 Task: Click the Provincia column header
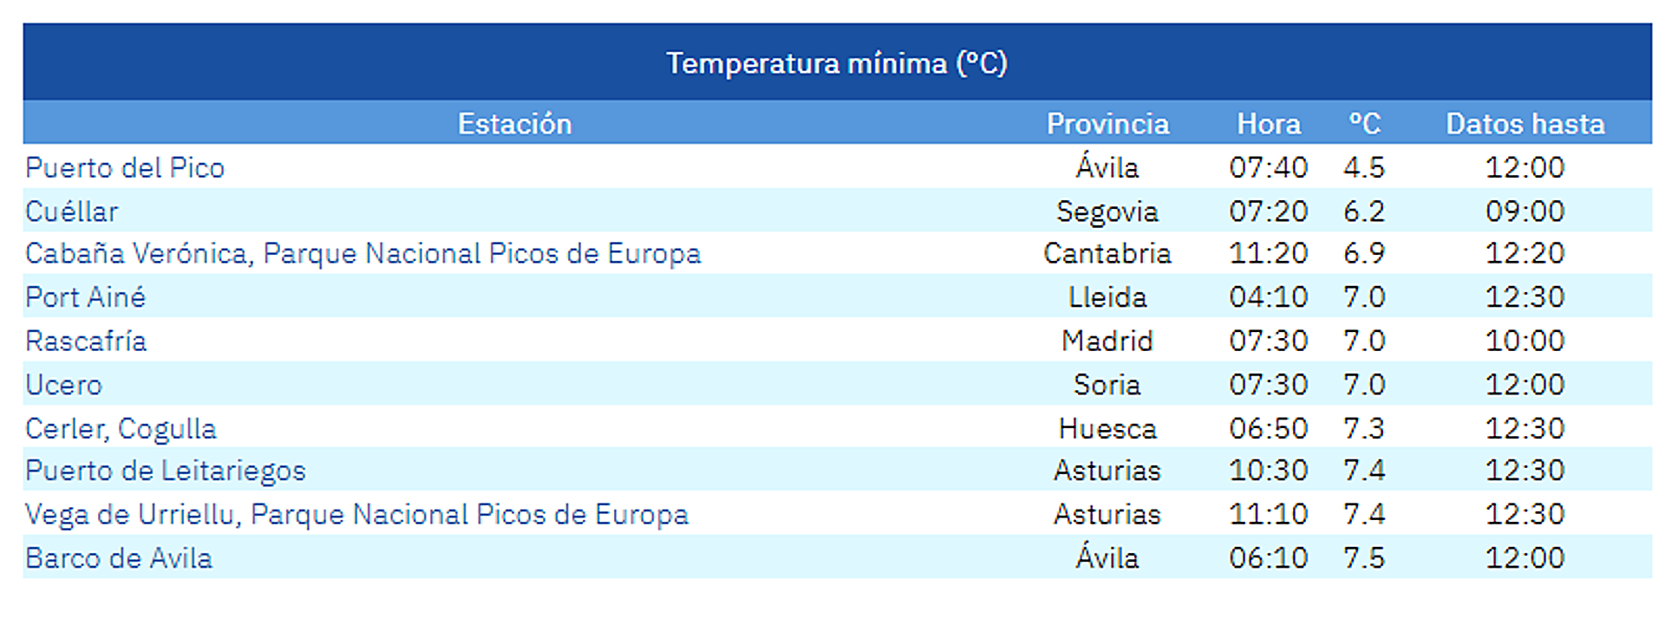1107,124
